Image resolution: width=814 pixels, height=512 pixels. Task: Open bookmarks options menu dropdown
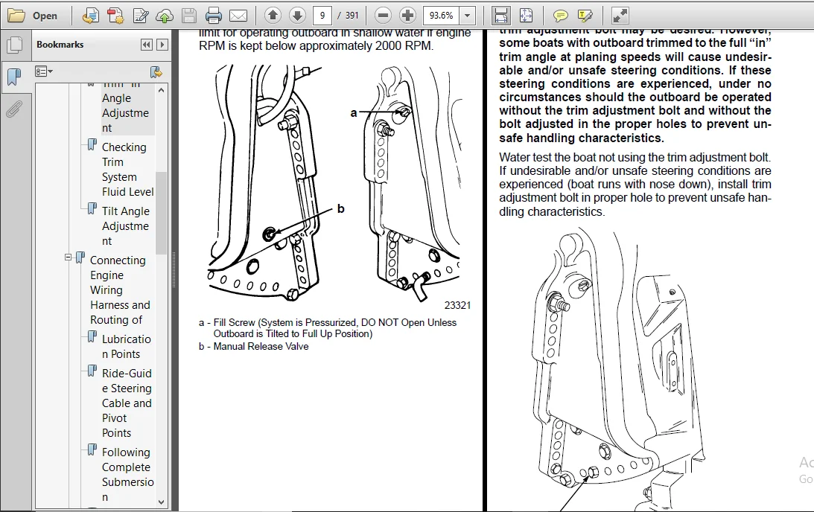44,71
